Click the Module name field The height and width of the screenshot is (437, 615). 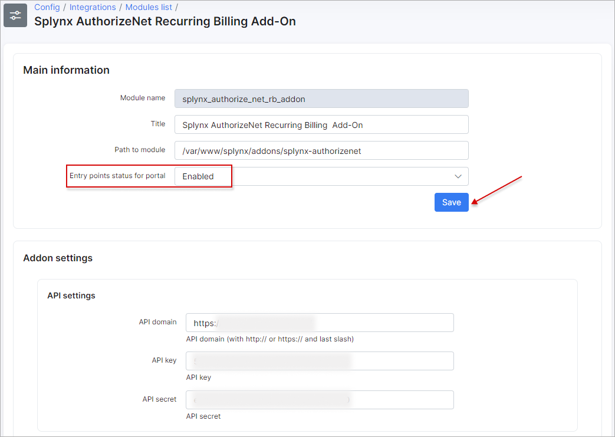(321, 98)
